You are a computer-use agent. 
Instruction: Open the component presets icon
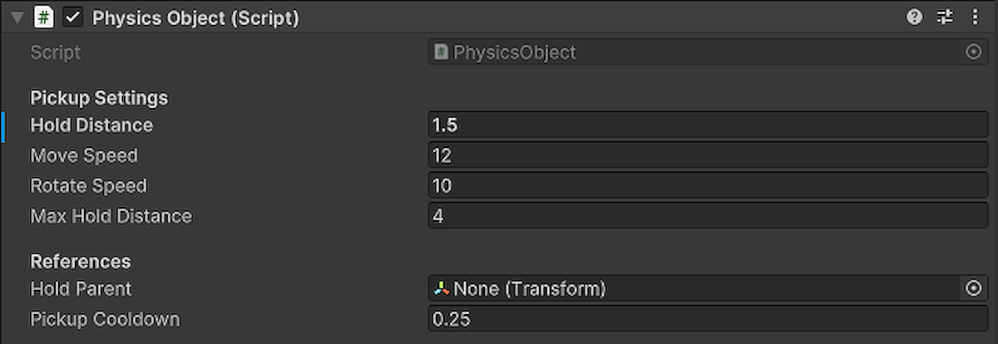[945, 17]
